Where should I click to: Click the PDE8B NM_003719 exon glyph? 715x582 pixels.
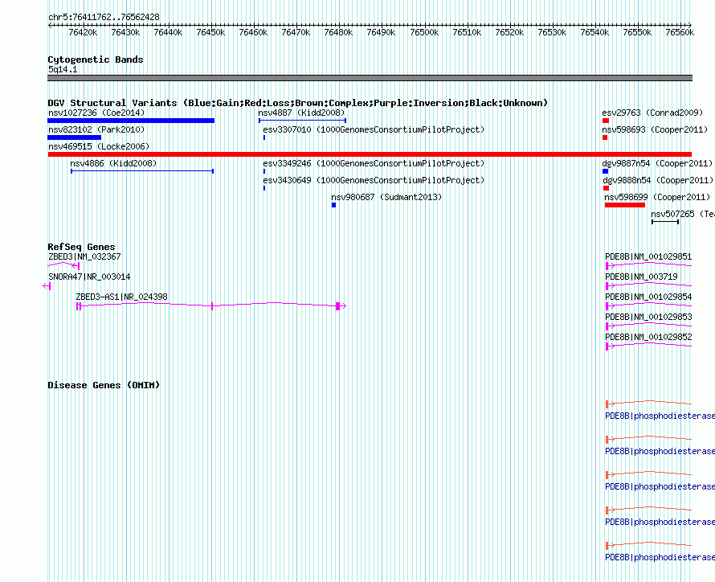(x=607, y=286)
